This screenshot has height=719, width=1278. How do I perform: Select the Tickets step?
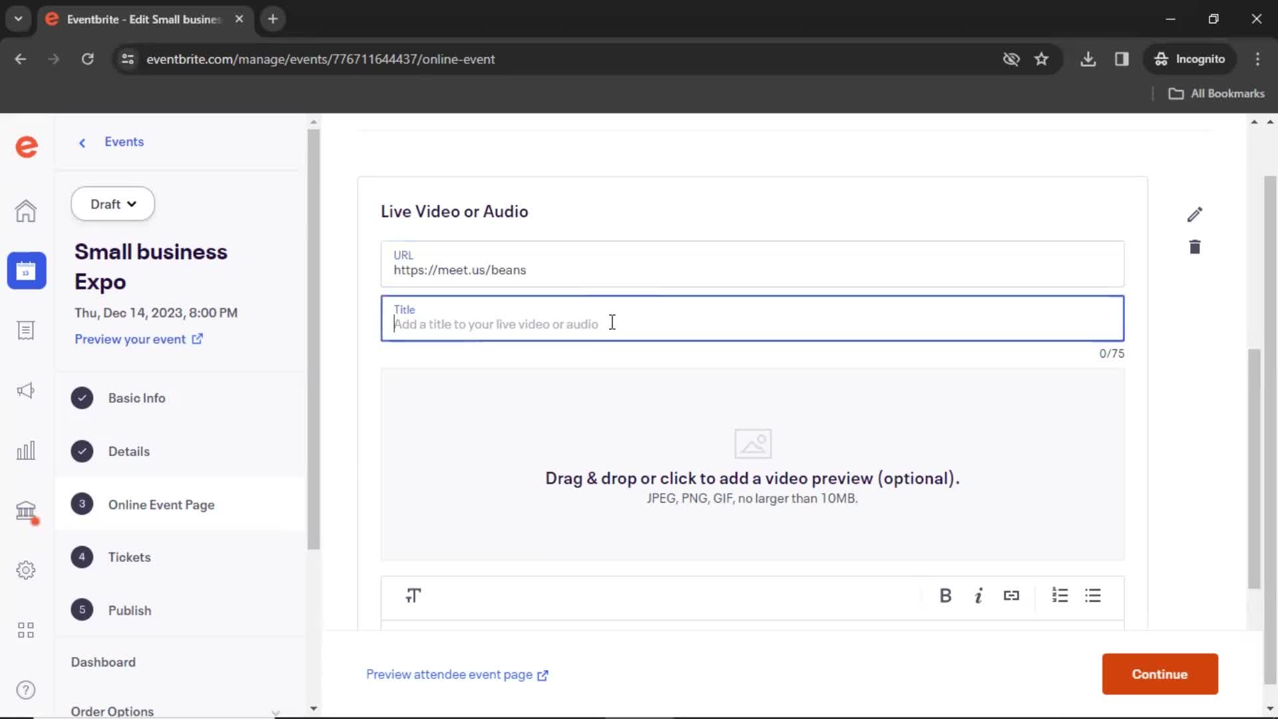coord(180,557)
